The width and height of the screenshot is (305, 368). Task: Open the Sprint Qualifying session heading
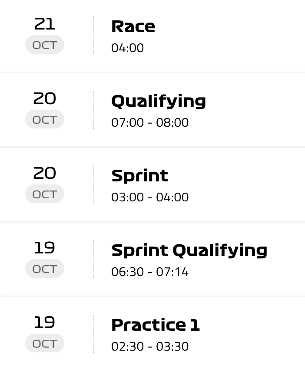(x=189, y=250)
